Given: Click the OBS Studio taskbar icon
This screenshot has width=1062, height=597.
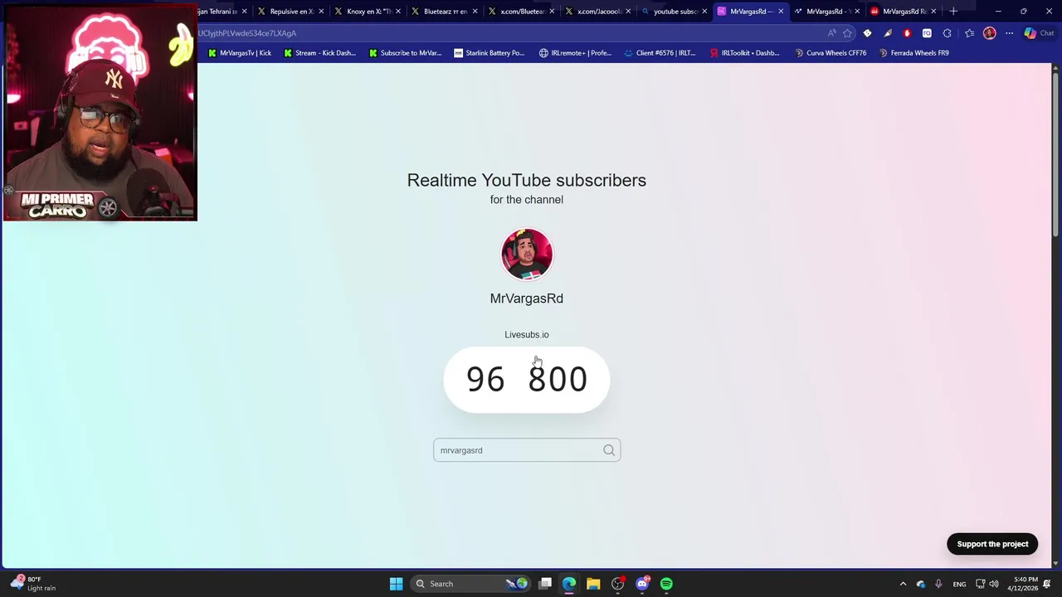Looking at the screenshot, I should [x=617, y=584].
